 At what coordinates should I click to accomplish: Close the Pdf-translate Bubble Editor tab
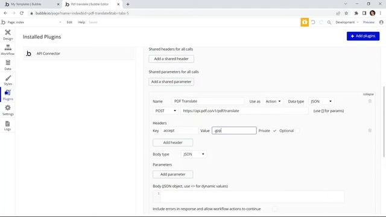click(x=118, y=4)
